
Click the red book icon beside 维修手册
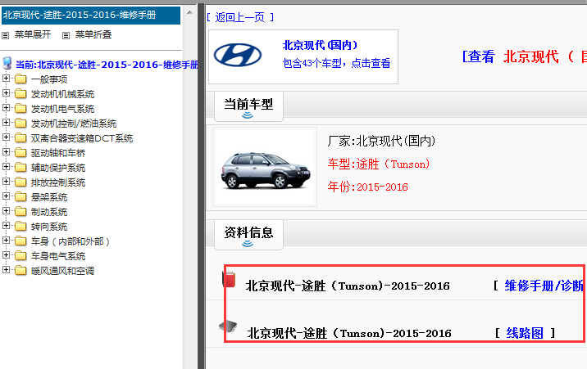pyautogui.click(x=229, y=279)
